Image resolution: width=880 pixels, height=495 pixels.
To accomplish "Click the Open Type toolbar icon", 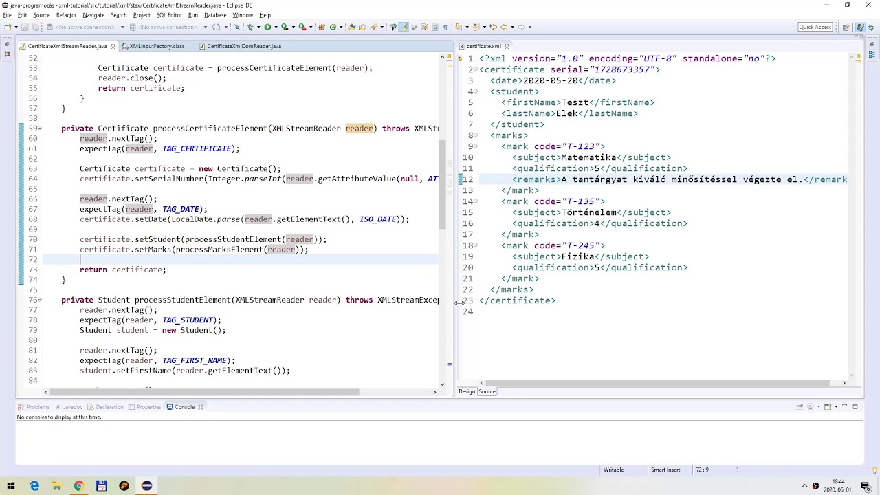I will point(351,27).
